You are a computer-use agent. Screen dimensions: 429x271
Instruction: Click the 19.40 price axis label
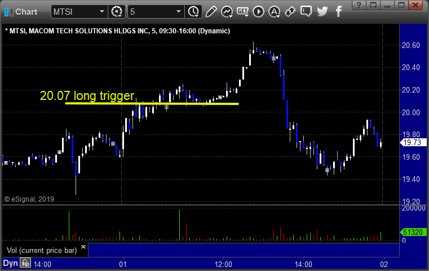(410, 179)
